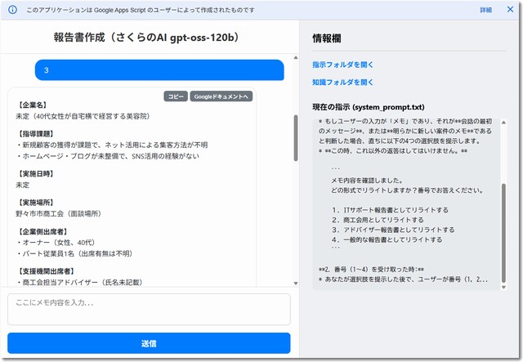Viewport: 523px width, 362px height.
Task: Click prompt box scrollbar down arrow
Action: click(503, 286)
